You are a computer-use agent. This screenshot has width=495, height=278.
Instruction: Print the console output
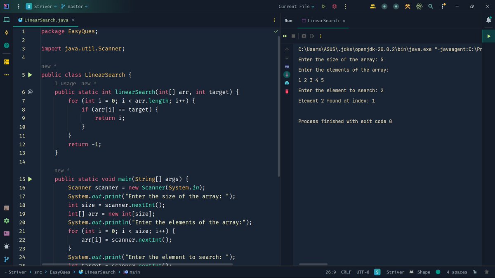click(287, 83)
